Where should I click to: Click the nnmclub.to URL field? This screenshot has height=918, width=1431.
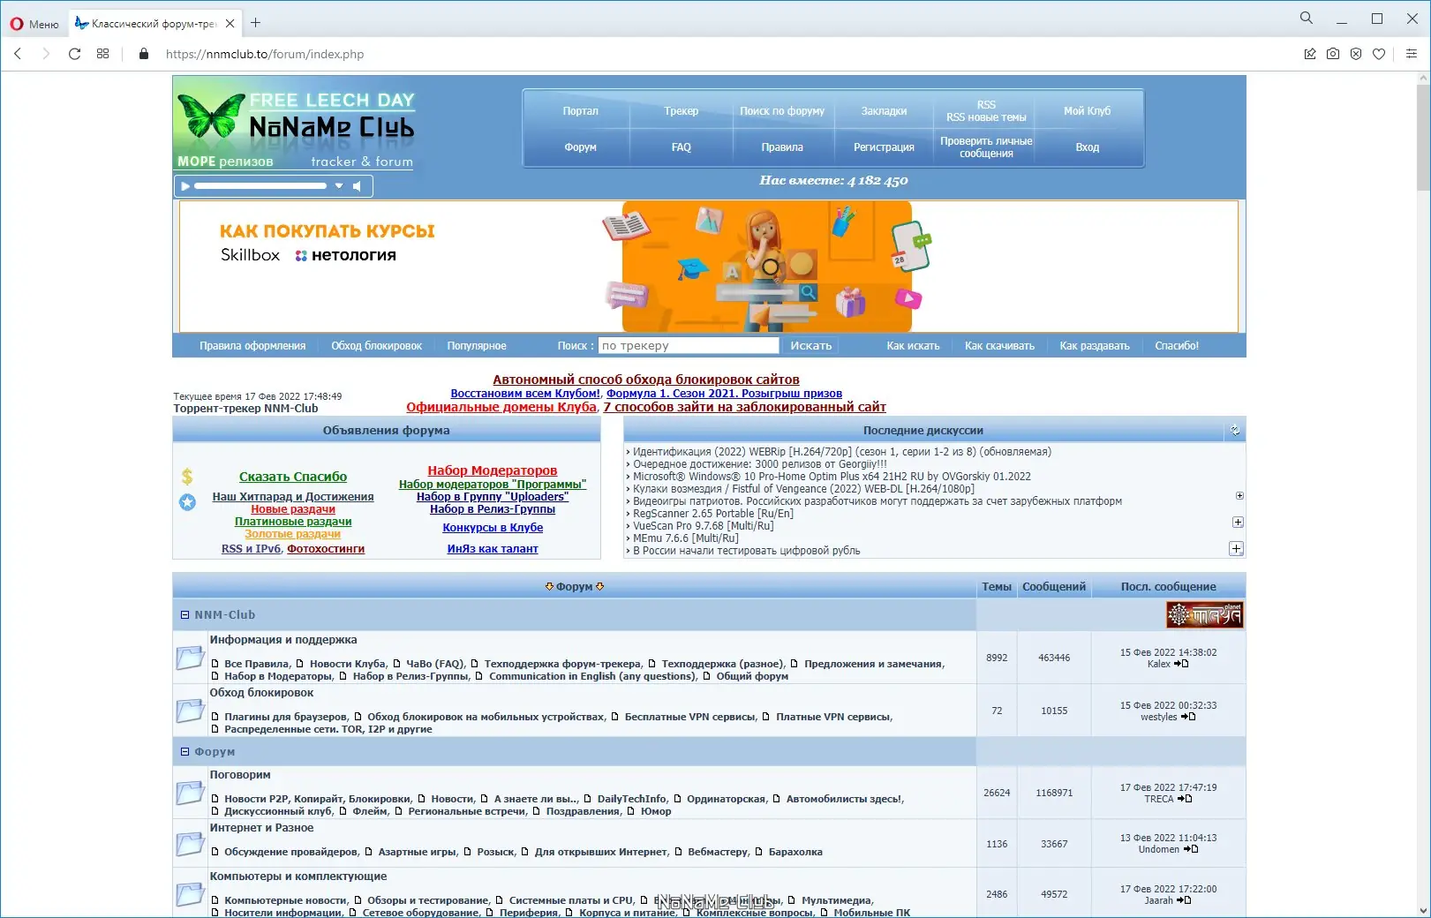point(265,54)
